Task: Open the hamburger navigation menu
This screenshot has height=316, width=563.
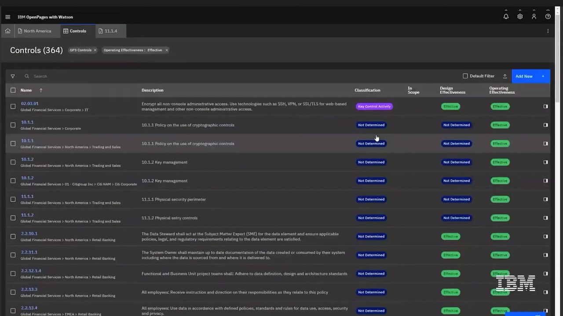Action: pos(7,17)
